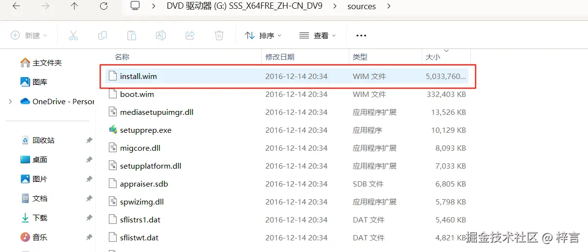Select OneDrive - Personal in sidebar
Image resolution: width=588 pixels, height=252 pixels.
tap(57, 101)
